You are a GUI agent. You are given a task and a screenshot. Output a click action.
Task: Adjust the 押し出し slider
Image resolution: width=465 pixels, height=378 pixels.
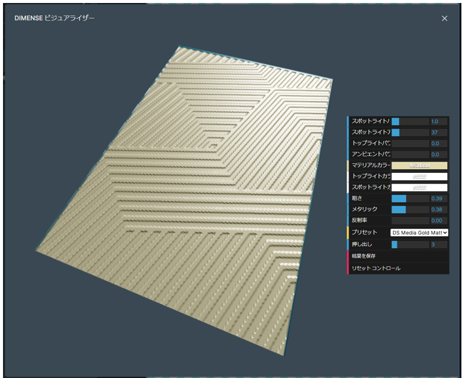(411, 245)
